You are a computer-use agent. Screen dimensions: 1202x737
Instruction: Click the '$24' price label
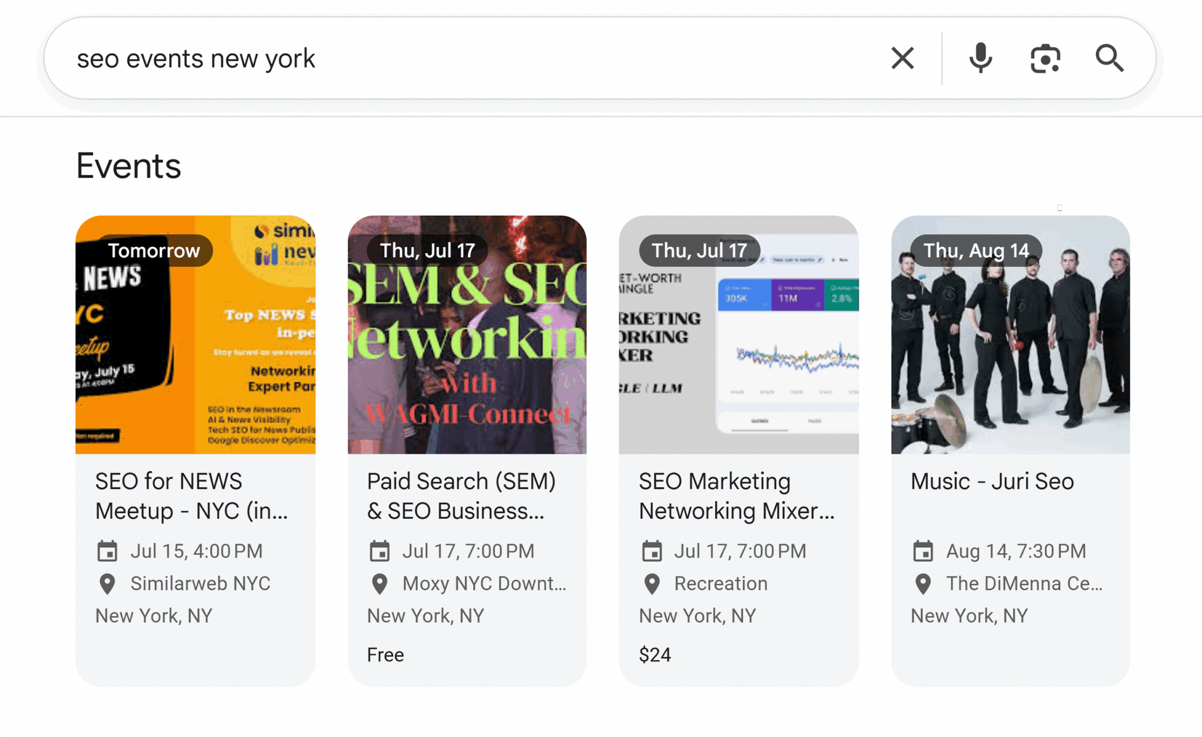[x=655, y=654]
